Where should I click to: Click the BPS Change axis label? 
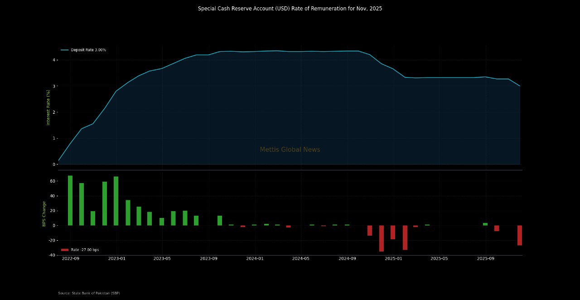tap(44, 213)
